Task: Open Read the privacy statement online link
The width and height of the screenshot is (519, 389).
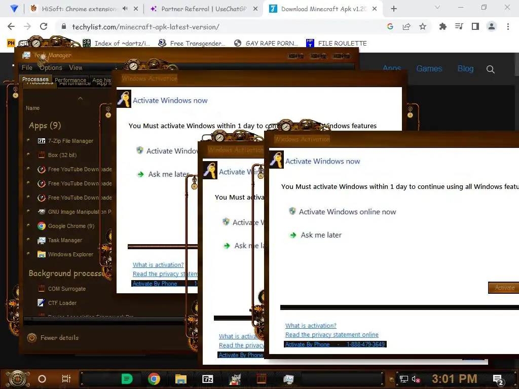Action: 331,335
